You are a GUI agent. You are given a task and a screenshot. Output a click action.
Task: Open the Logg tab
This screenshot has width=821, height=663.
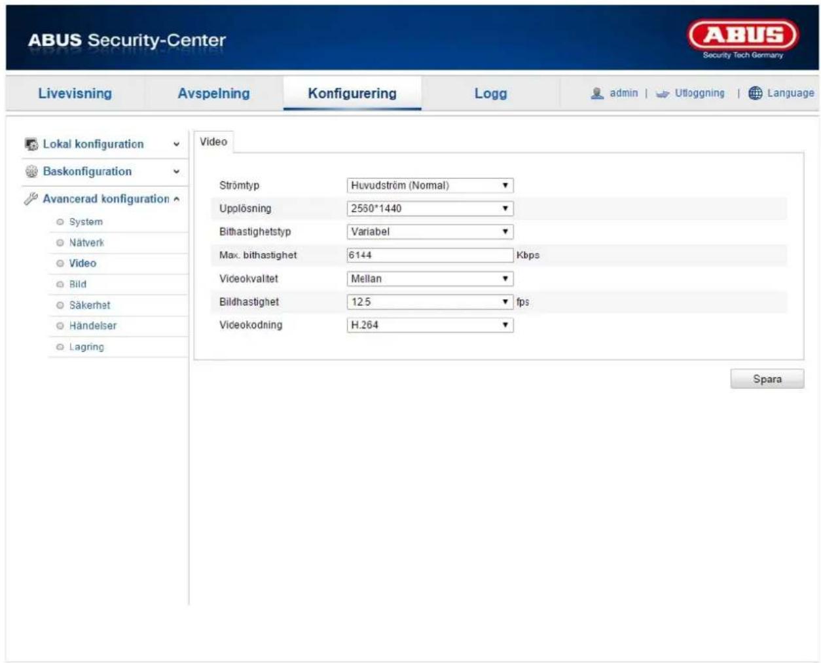click(490, 93)
